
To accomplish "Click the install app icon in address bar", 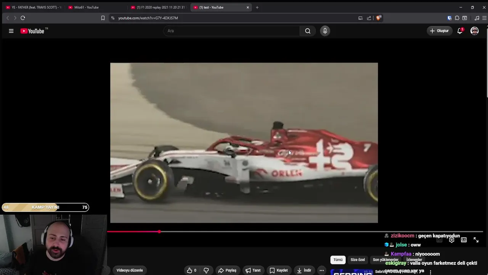I will (x=360, y=18).
